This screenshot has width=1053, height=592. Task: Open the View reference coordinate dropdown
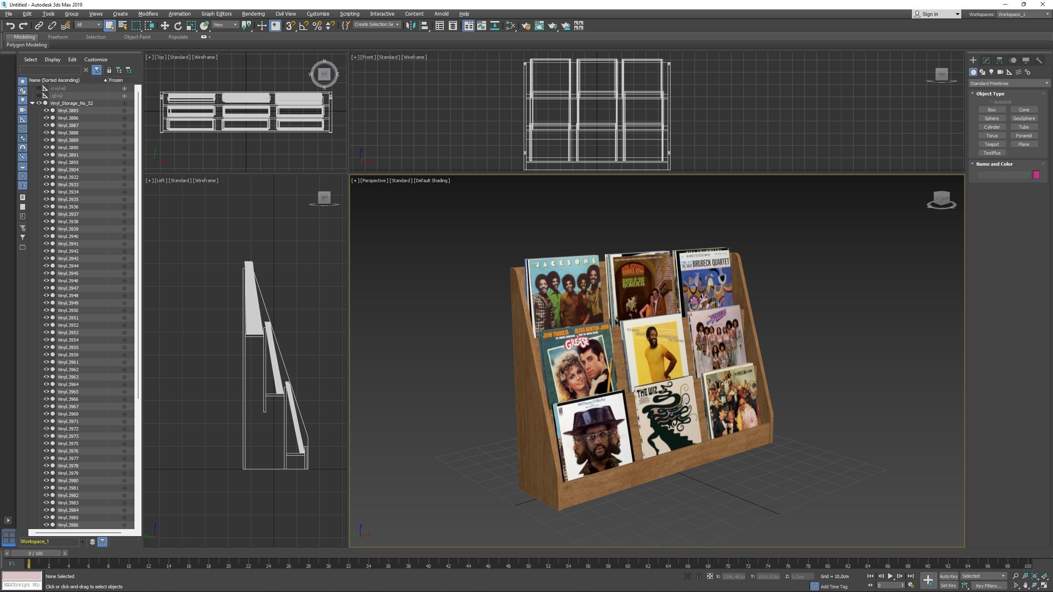(x=225, y=25)
